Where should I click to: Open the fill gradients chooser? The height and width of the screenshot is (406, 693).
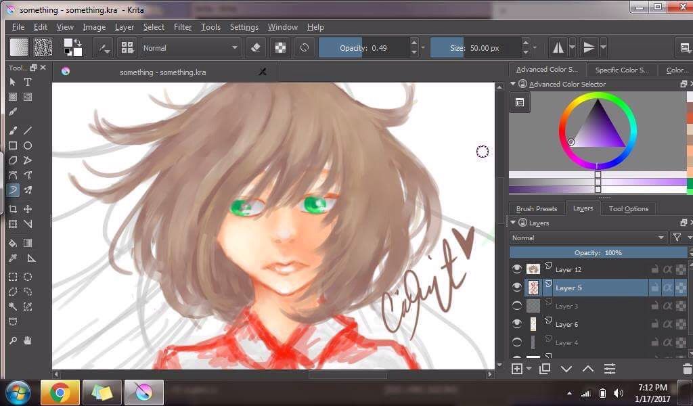click(18, 48)
